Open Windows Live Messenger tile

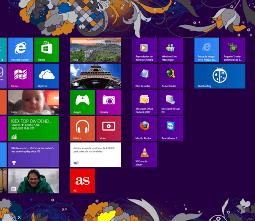pos(171,50)
